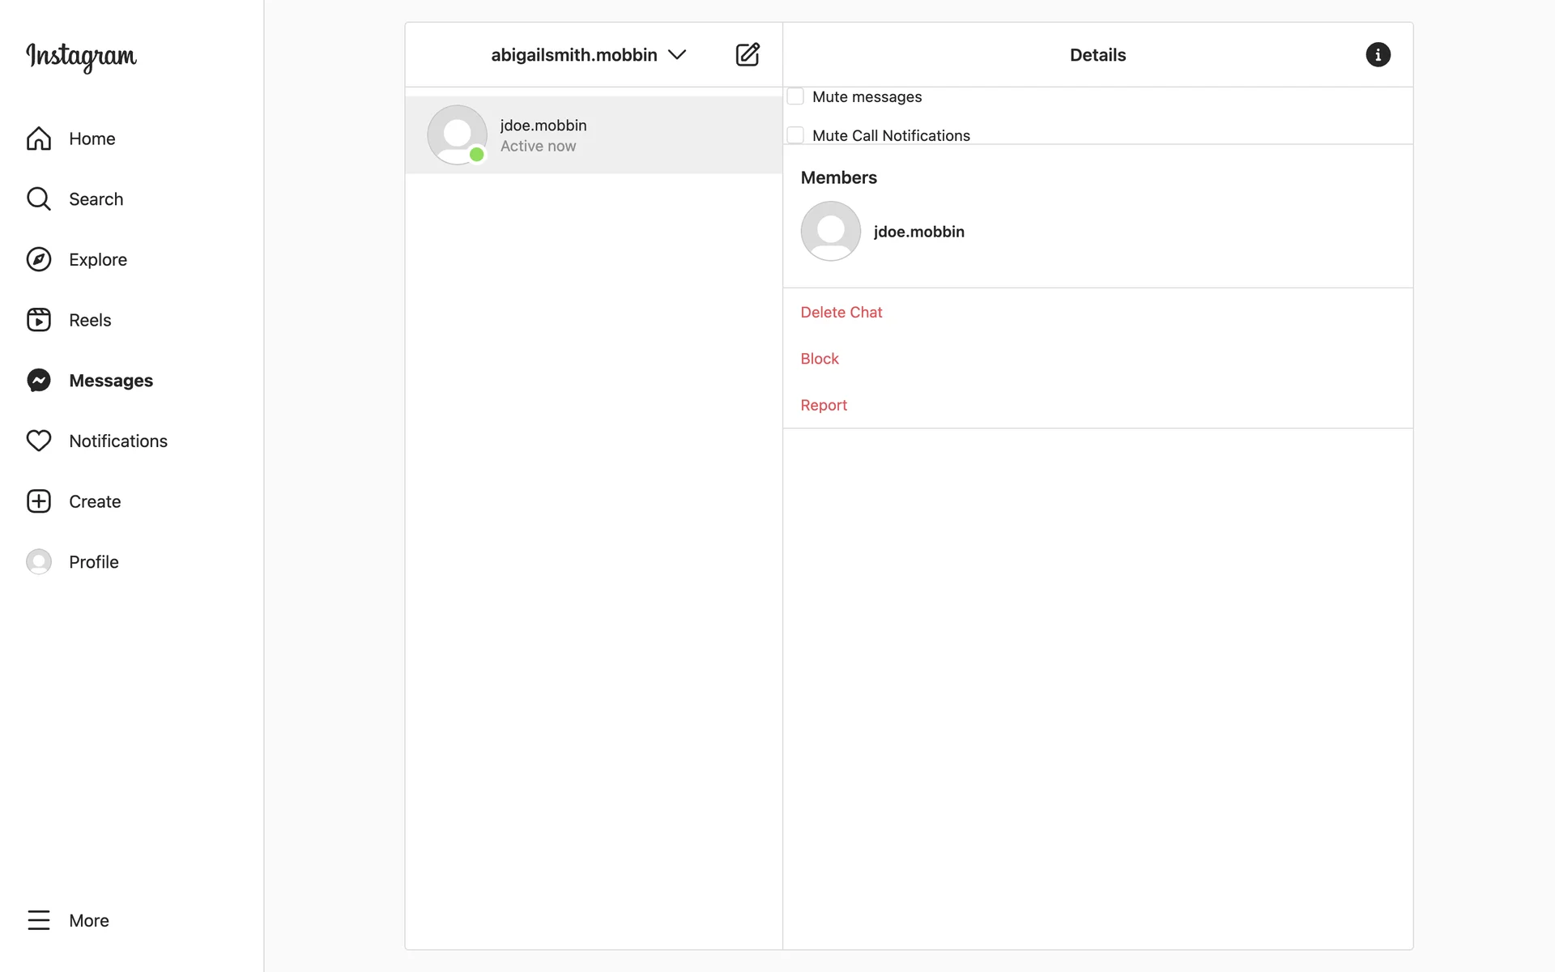Enable Mute messages checkbox

(795, 96)
